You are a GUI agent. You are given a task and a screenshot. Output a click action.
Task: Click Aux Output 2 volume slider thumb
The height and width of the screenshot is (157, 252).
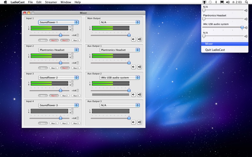(x=129, y=90)
